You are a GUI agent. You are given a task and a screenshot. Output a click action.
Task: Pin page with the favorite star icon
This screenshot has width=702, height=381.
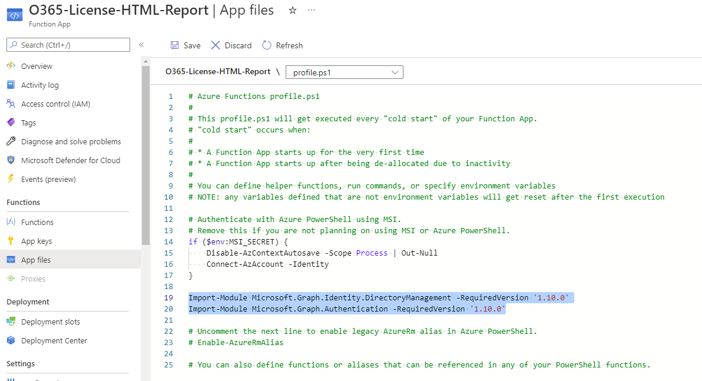pyautogui.click(x=292, y=10)
